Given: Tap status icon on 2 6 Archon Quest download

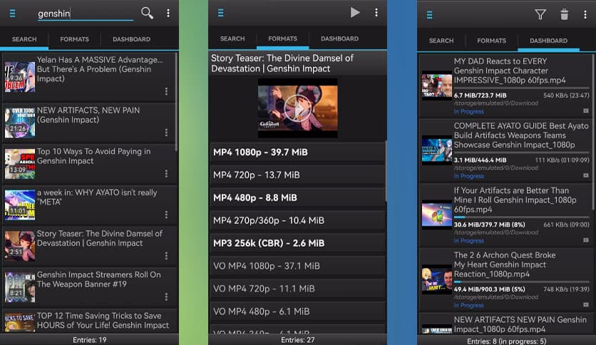Looking at the screenshot, I should (586, 304).
